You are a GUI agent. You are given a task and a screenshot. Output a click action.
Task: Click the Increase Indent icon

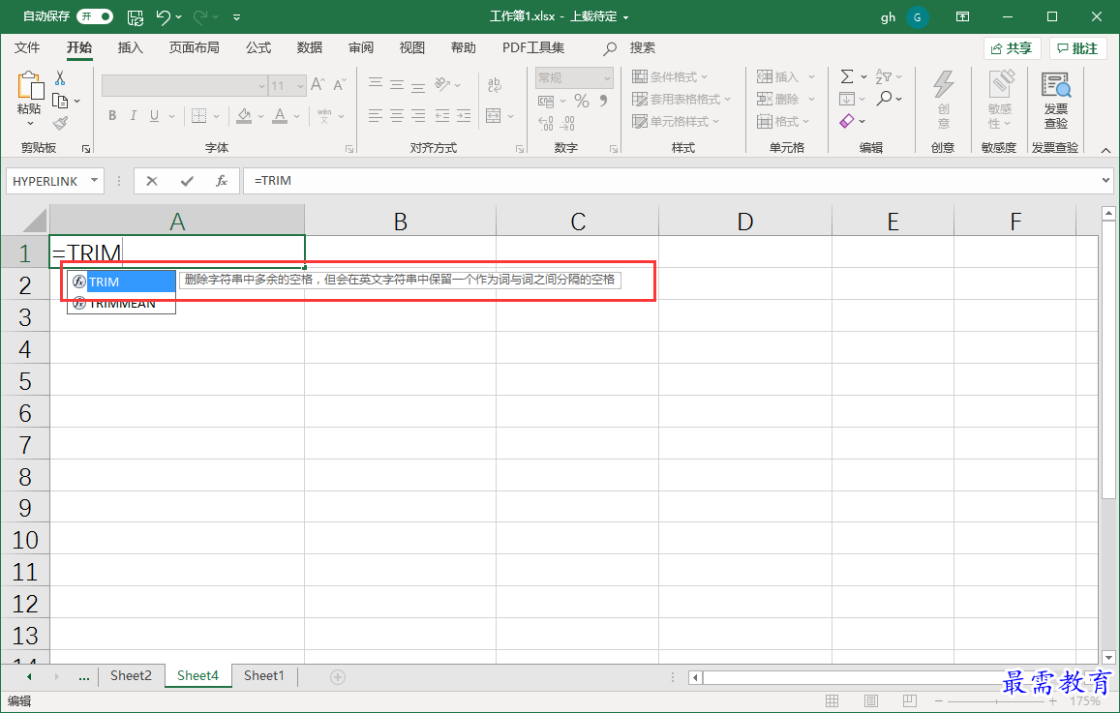pos(465,116)
